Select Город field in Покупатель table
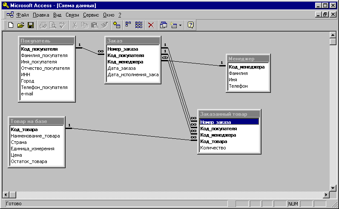This screenshot has width=339, height=209. pos(47,81)
